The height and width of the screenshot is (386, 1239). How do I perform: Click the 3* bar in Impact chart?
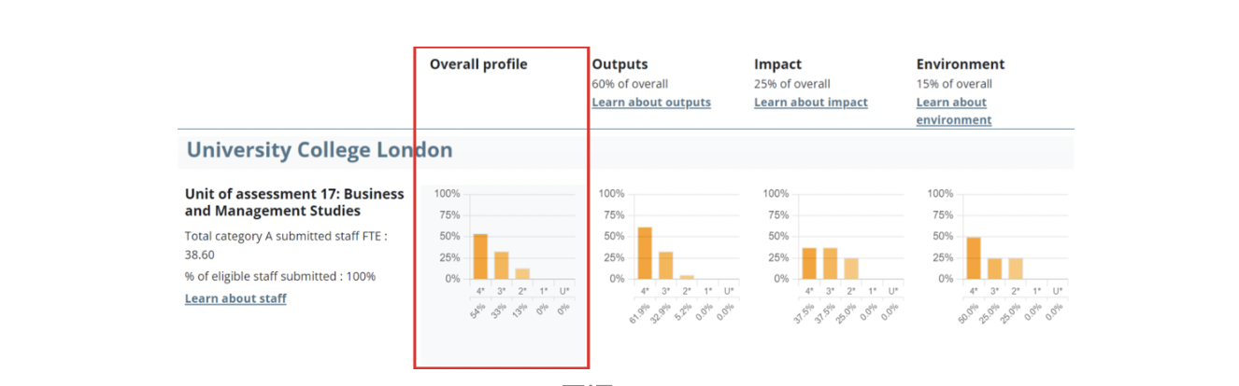click(830, 263)
